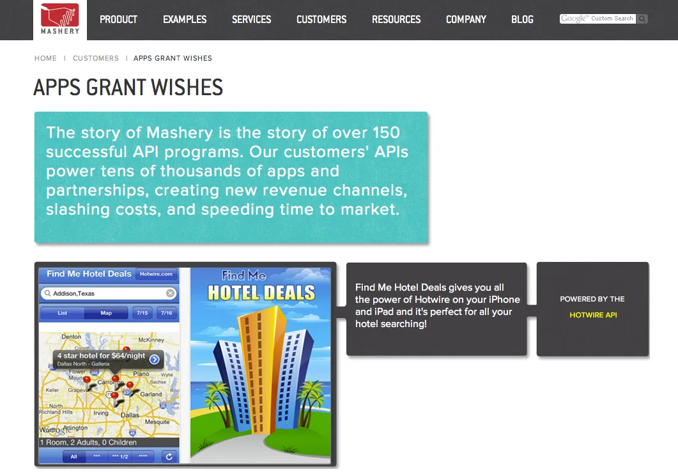Viewport: 678px width, 474px height.
Task: Select the All star filter
Action: (x=74, y=456)
